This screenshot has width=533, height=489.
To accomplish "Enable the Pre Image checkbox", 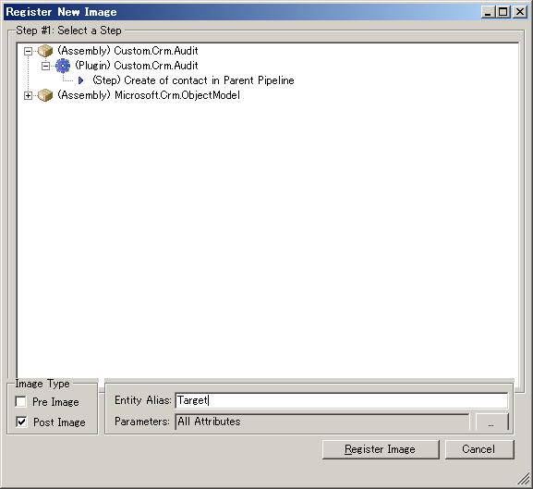I will point(21,402).
